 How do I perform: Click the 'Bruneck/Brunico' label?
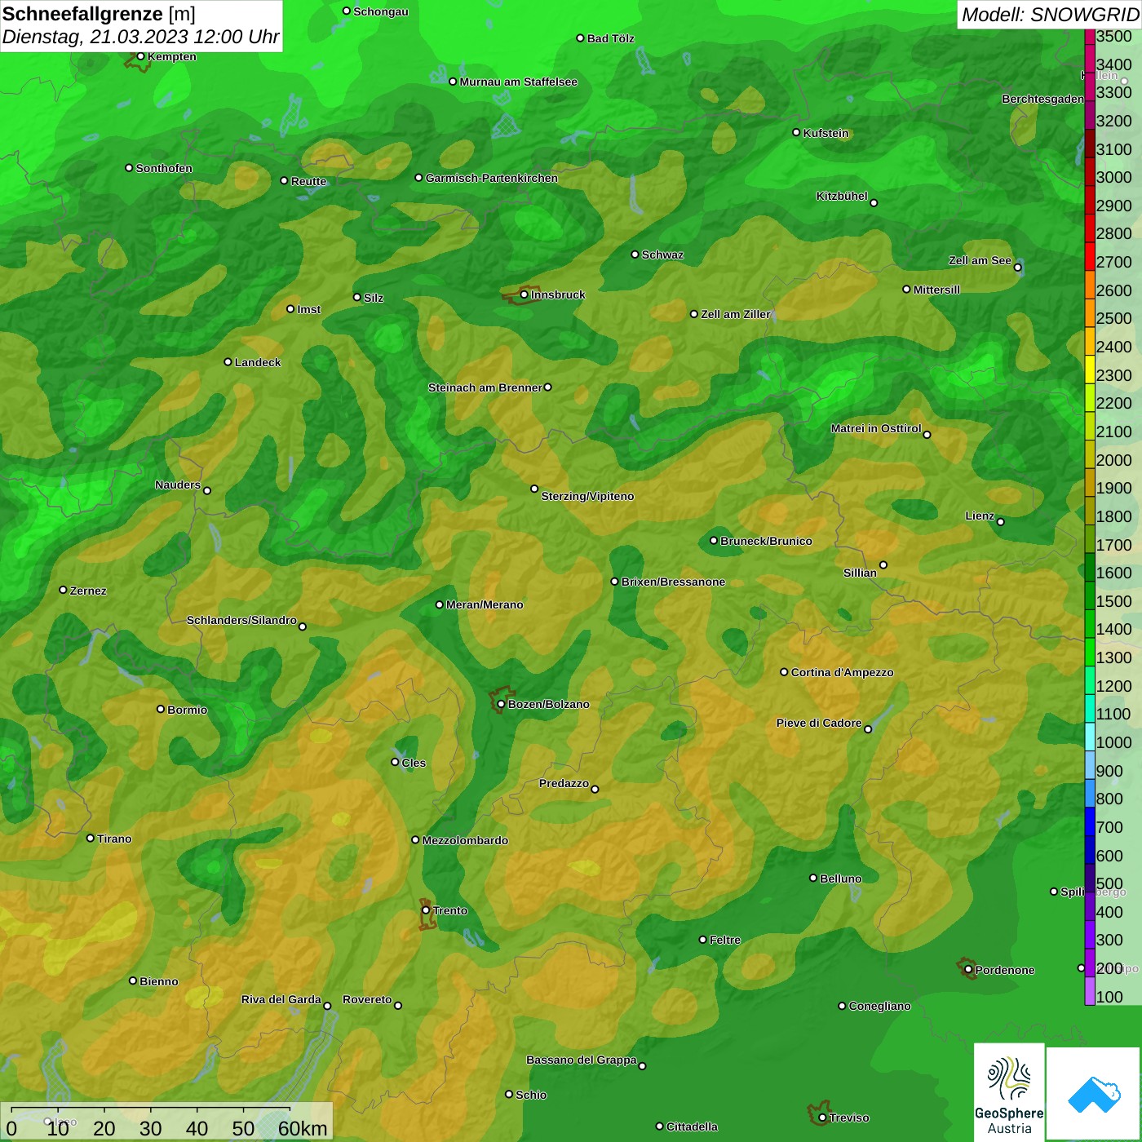pyautogui.click(x=766, y=541)
